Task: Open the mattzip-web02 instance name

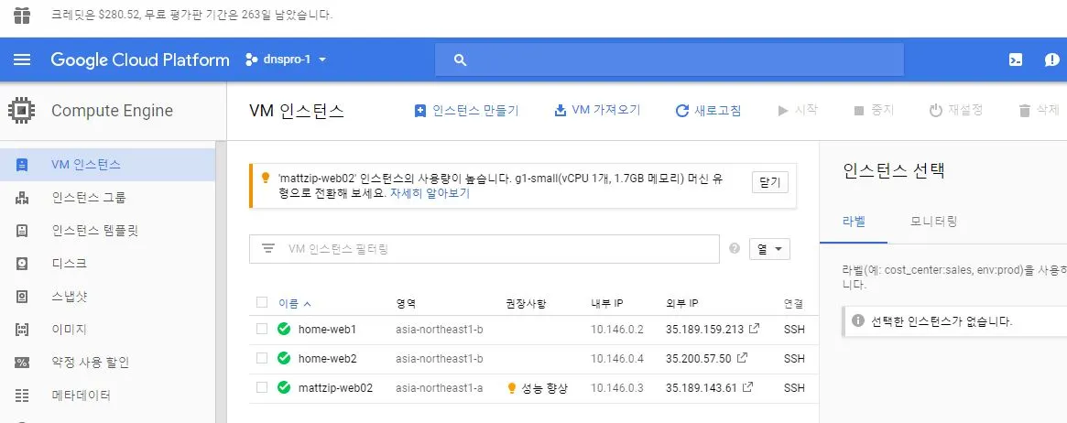Action: pyautogui.click(x=335, y=387)
